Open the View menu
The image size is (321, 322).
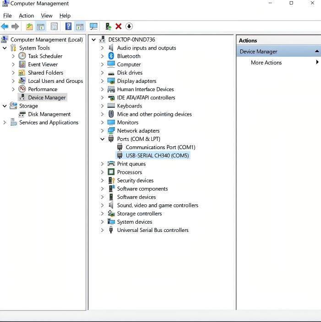coord(47,16)
